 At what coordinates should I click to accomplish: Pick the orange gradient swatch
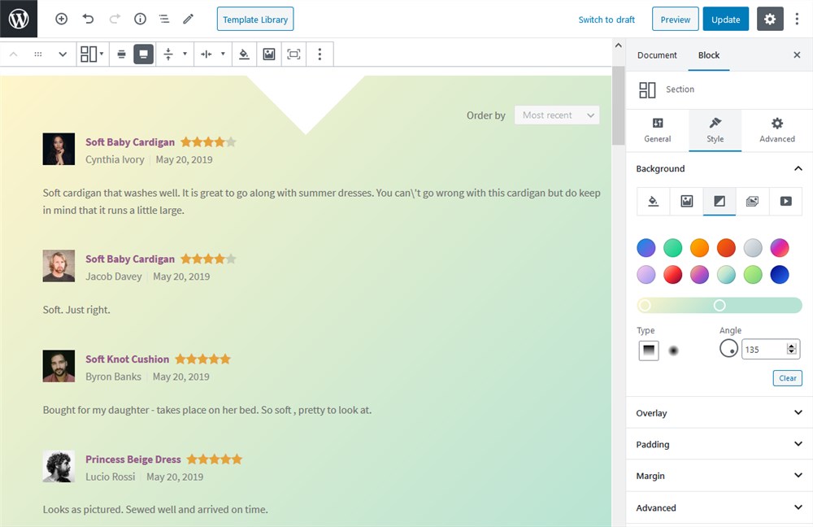coord(699,248)
